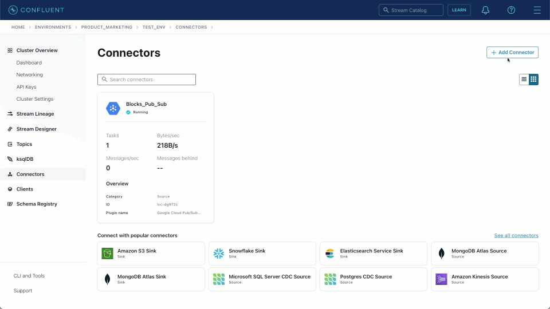The height and width of the screenshot is (309, 550).
Task: Open the See all connectors link
Action: tap(516, 236)
